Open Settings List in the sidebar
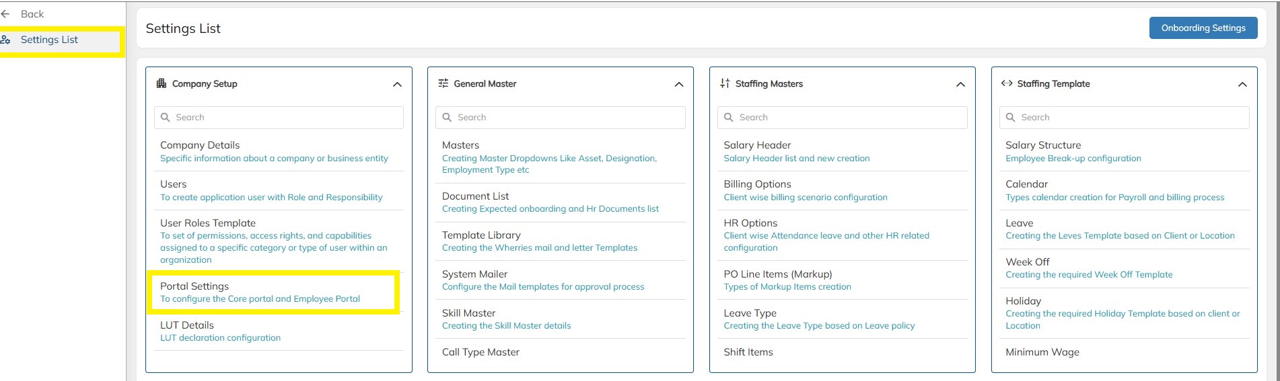Screen dimensions: 1280x381 coord(49,40)
